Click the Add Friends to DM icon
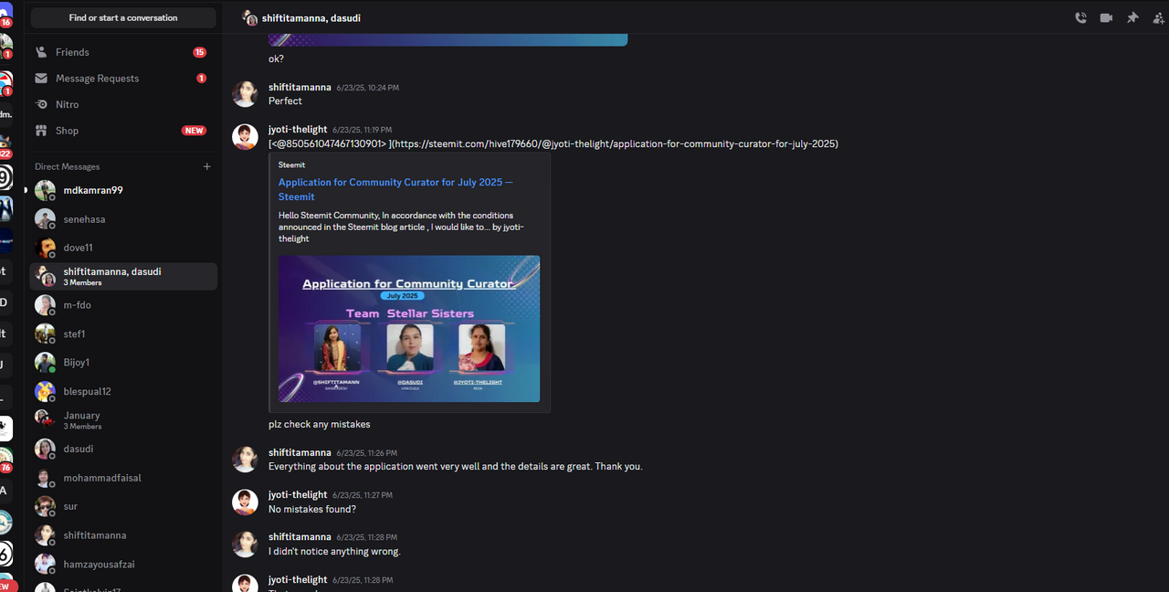Screen dimensions: 1169x592 click(x=1159, y=17)
